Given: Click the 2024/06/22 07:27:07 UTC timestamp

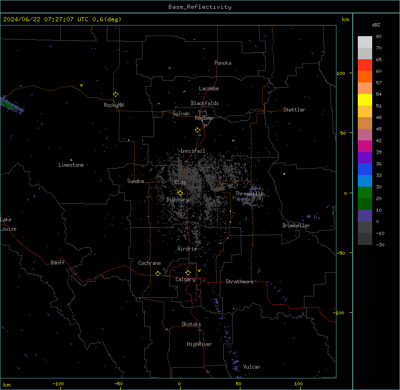Looking at the screenshot, I should (x=46, y=19).
